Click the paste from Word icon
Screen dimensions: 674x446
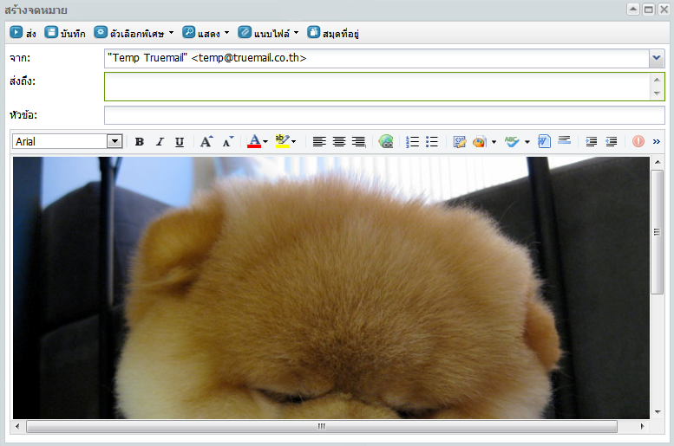544,141
